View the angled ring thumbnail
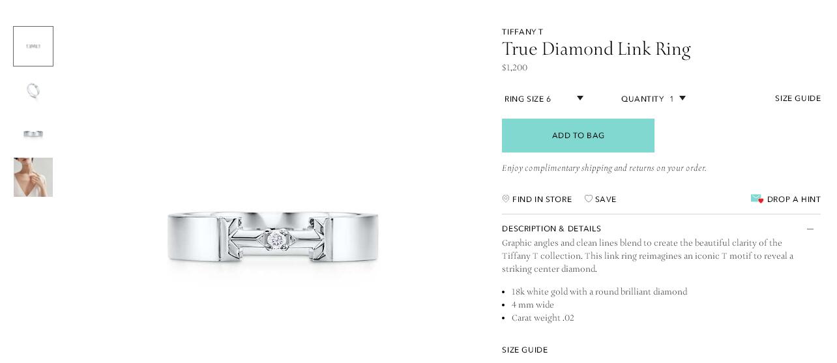 [x=33, y=90]
